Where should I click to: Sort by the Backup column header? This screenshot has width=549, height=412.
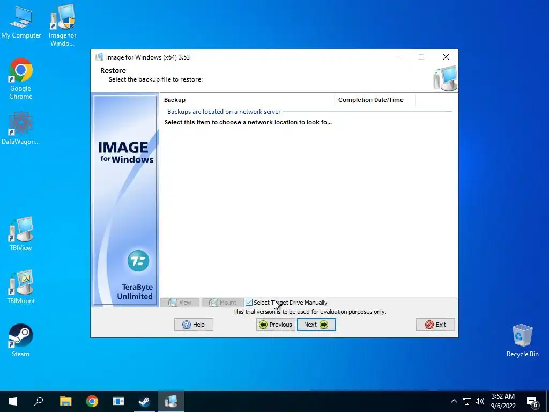247,100
